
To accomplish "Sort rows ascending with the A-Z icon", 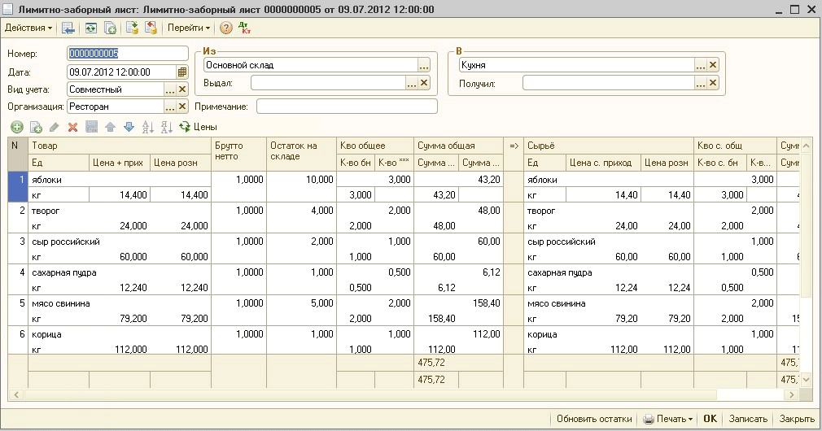I will click(x=147, y=127).
